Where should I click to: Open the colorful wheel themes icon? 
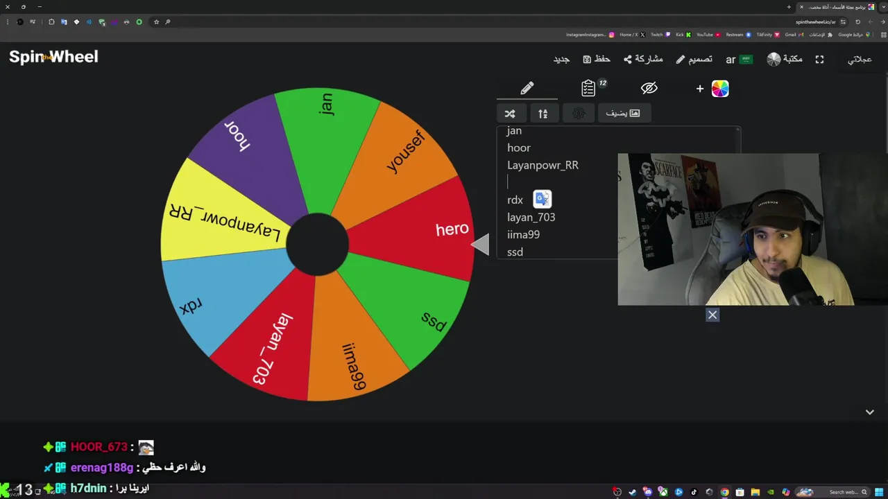tap(720, 89)
